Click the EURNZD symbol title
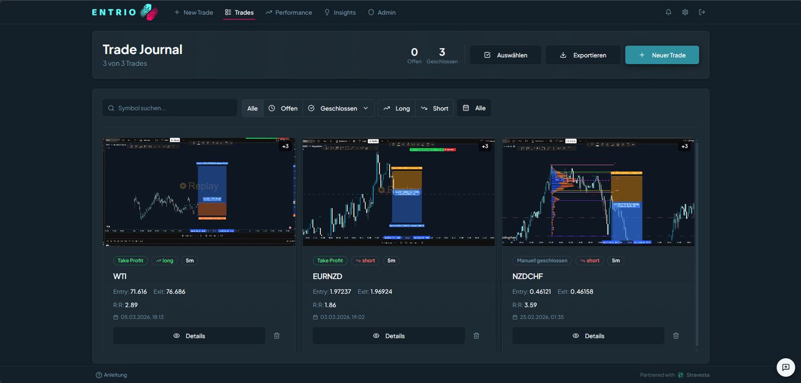 [327, 277]
